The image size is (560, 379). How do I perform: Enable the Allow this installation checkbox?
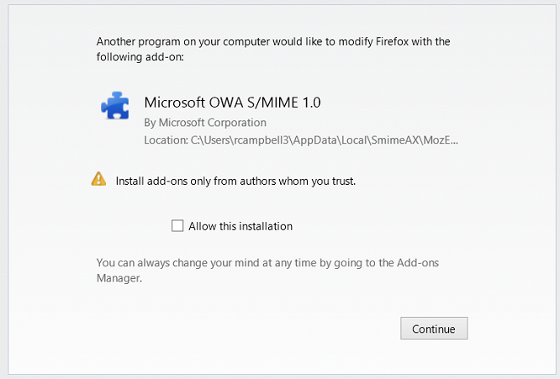click(x=177, y=226)
